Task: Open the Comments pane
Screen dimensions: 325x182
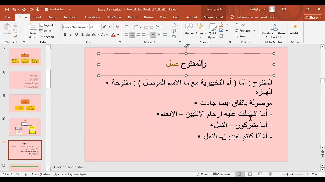Action: pos(221,174)
